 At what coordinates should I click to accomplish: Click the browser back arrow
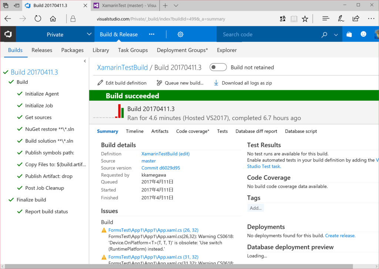coord(8,19)
